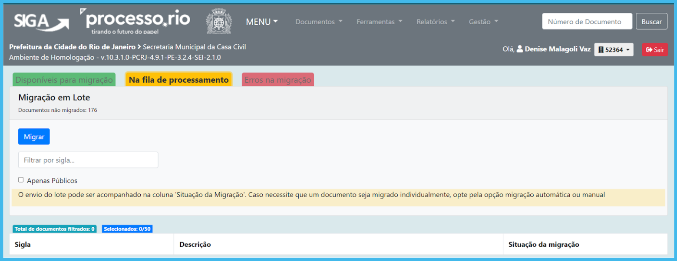This screenshot has width=677, height=261.
Task: Enable the Apenas Públicos checkbox
Action: pos(21,180)
